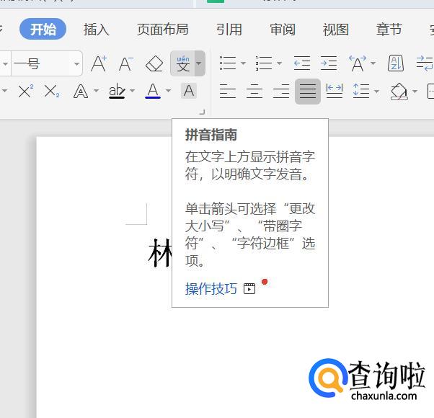Viewport: 434px width, 418px height.
Task: Click the numbered list icon
Action: (264, 63)
